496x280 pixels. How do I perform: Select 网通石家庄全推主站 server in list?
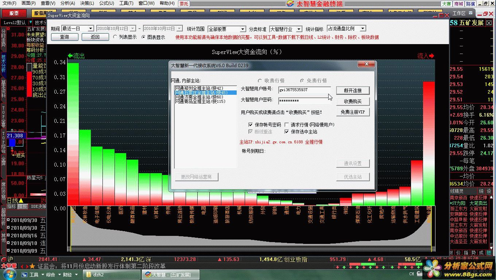coord(206,93)
